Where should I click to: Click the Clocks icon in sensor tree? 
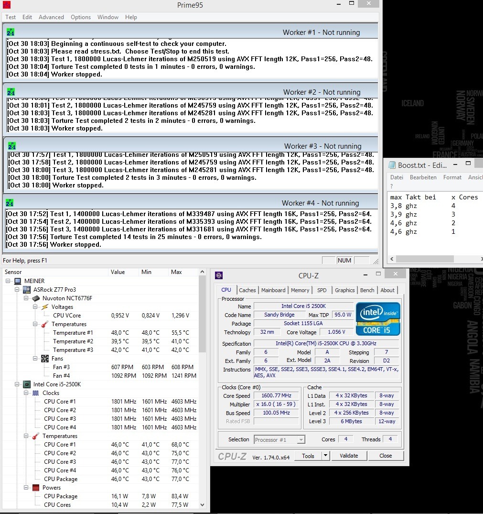pyautogui.click(x=36, y=393)
